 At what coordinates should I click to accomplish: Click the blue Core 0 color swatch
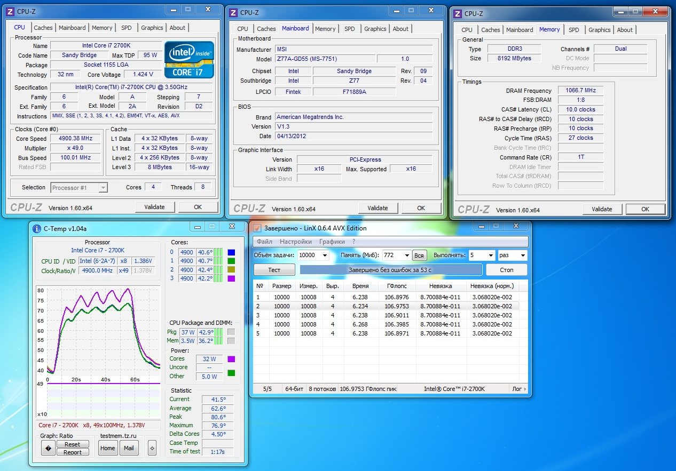tap(231, 252)
